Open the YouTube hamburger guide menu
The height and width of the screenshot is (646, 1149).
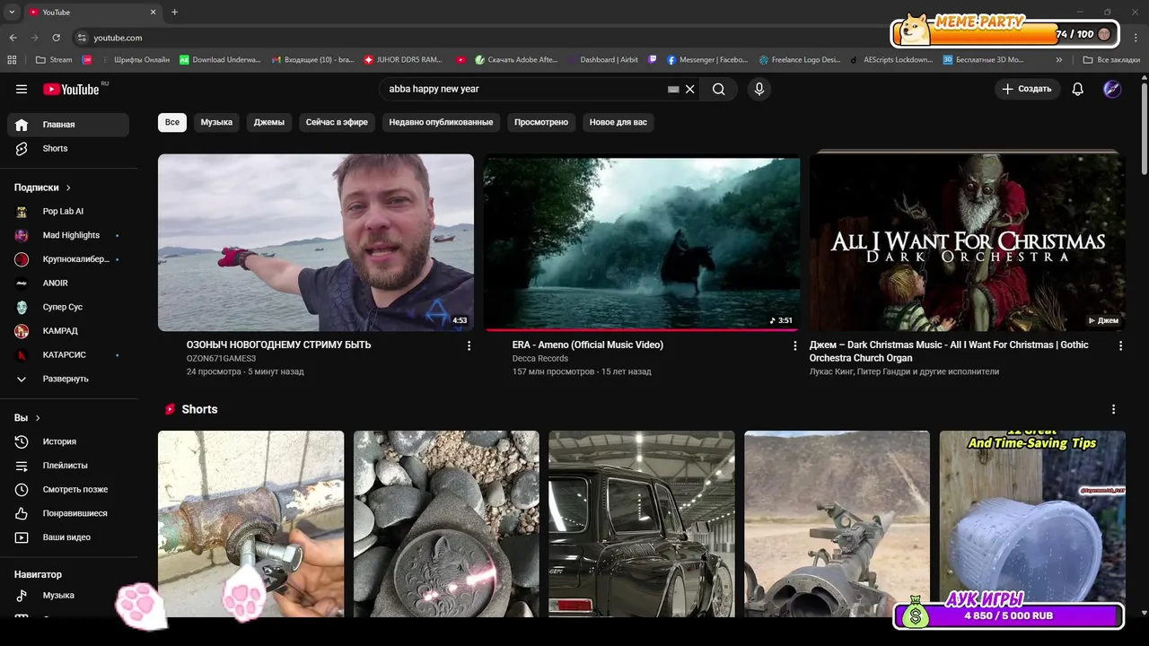coord(22,89)
